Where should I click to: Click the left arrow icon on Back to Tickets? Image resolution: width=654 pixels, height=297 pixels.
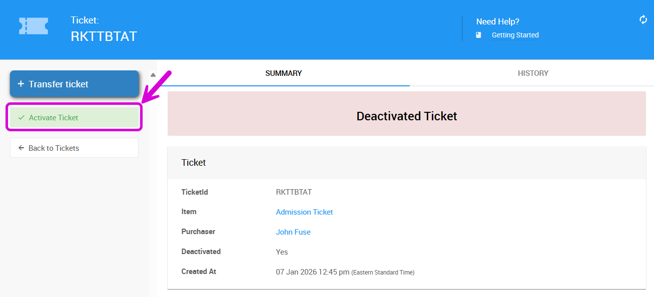click(21, 148)
